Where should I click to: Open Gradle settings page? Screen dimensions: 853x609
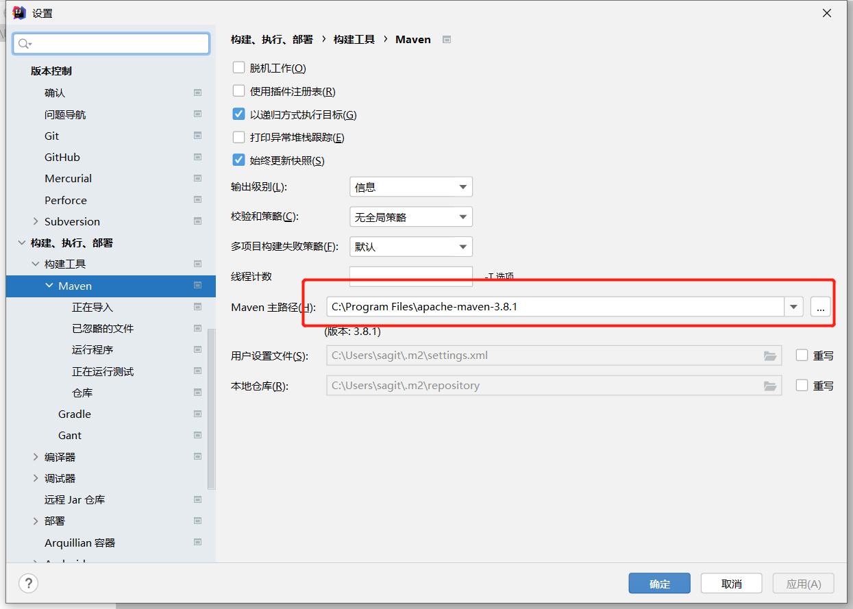coord(75,414)
